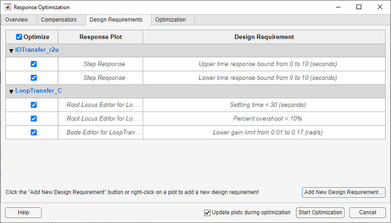This screenshot has height=223, width=391.
Task: Select Root Locus Editor cell for overshoot
Action: tap(100, 118)
